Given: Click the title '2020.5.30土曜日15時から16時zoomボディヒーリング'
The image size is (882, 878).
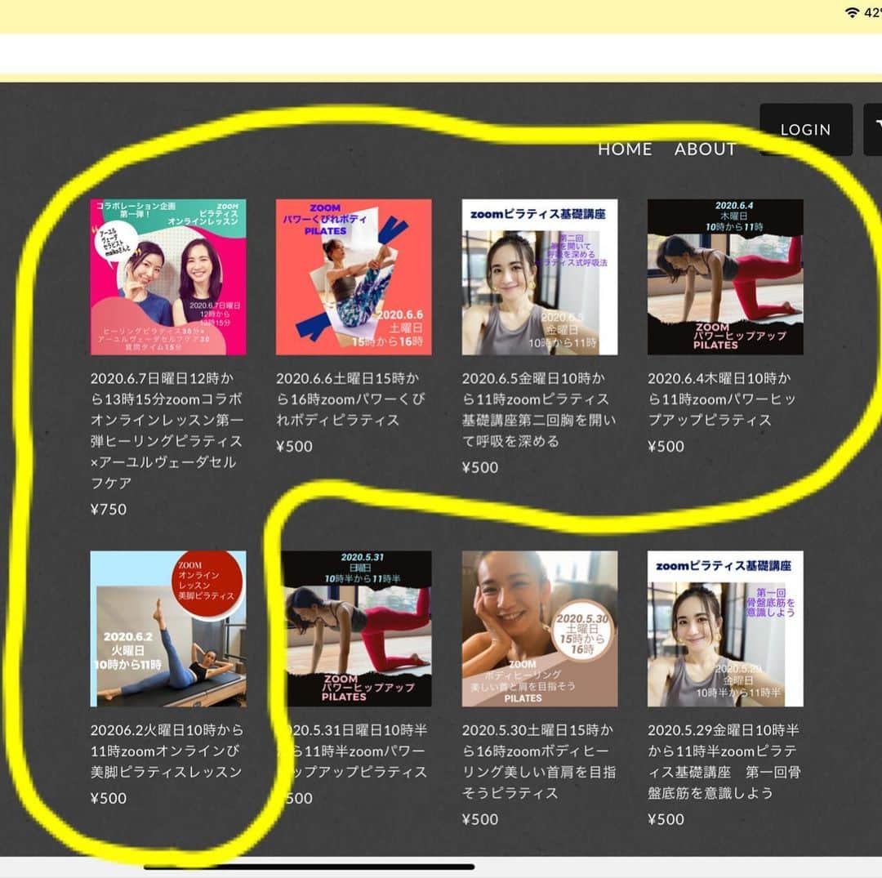Looking at the screenshot, I should click(540, 761).
